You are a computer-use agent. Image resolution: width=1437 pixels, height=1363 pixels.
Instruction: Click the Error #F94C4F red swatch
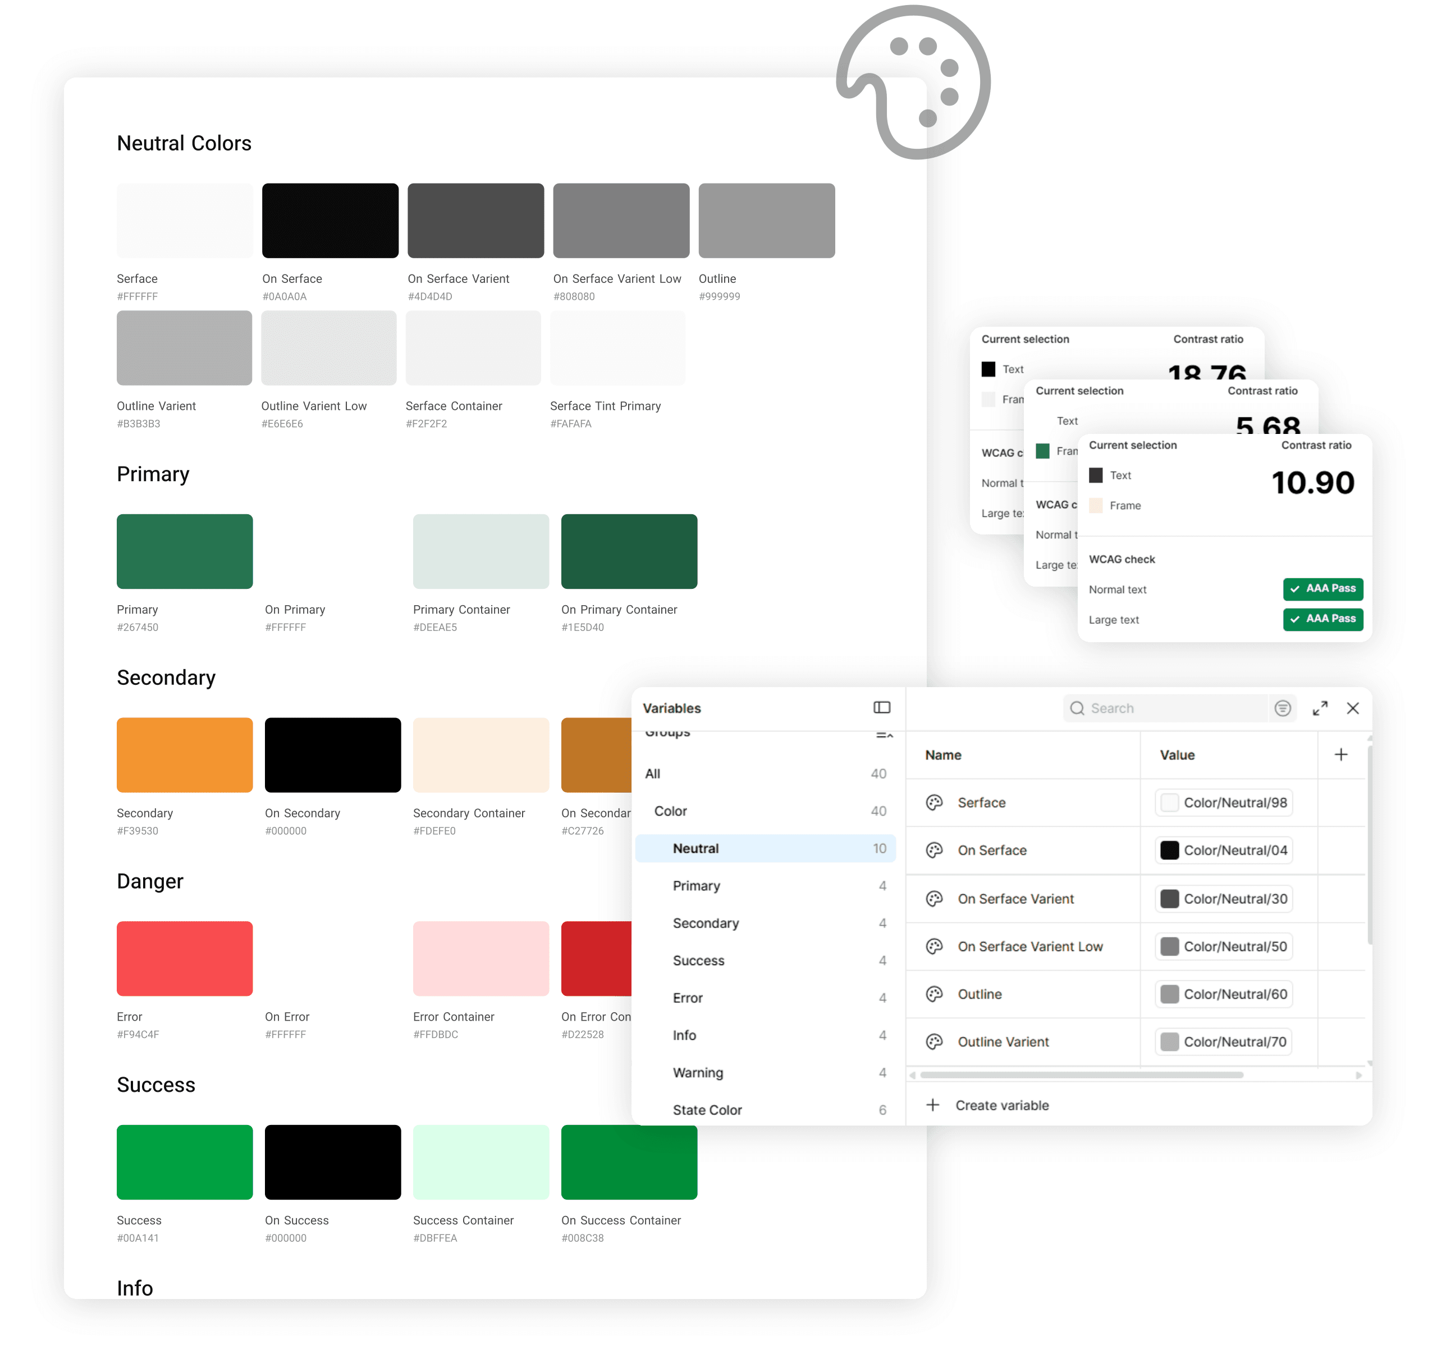pyautogui.click(x=185, y=959)
